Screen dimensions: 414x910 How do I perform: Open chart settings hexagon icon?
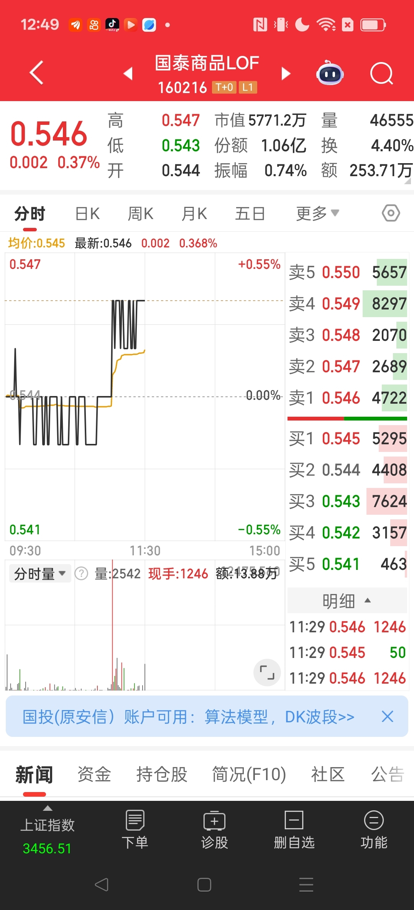coord(391,213)
